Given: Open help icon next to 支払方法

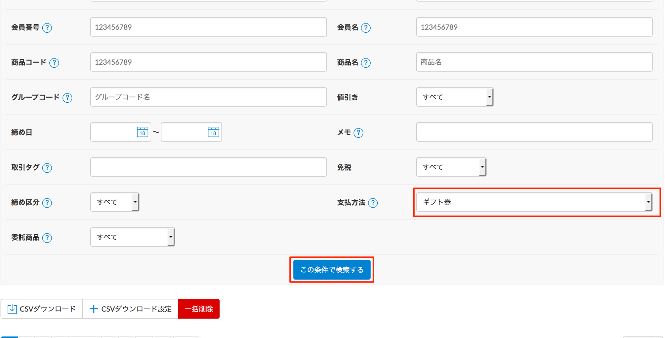Looking at the screenshot, I should click(x=373, y=203).
